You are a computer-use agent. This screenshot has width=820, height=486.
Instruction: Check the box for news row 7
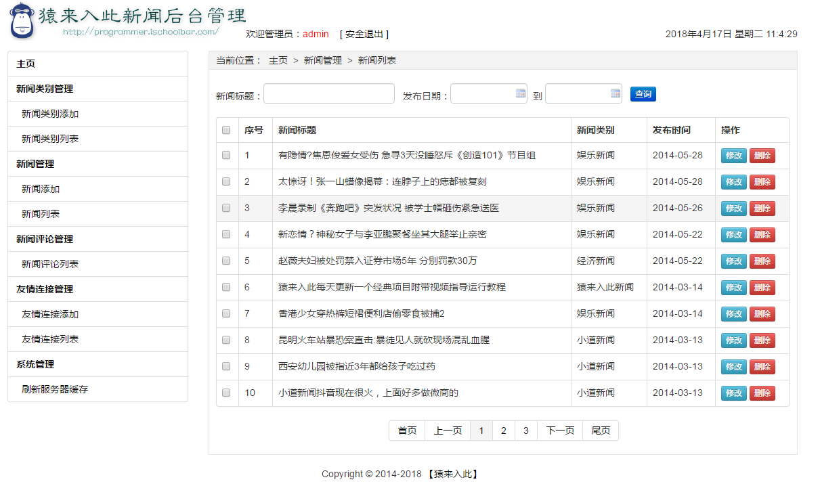226,313
